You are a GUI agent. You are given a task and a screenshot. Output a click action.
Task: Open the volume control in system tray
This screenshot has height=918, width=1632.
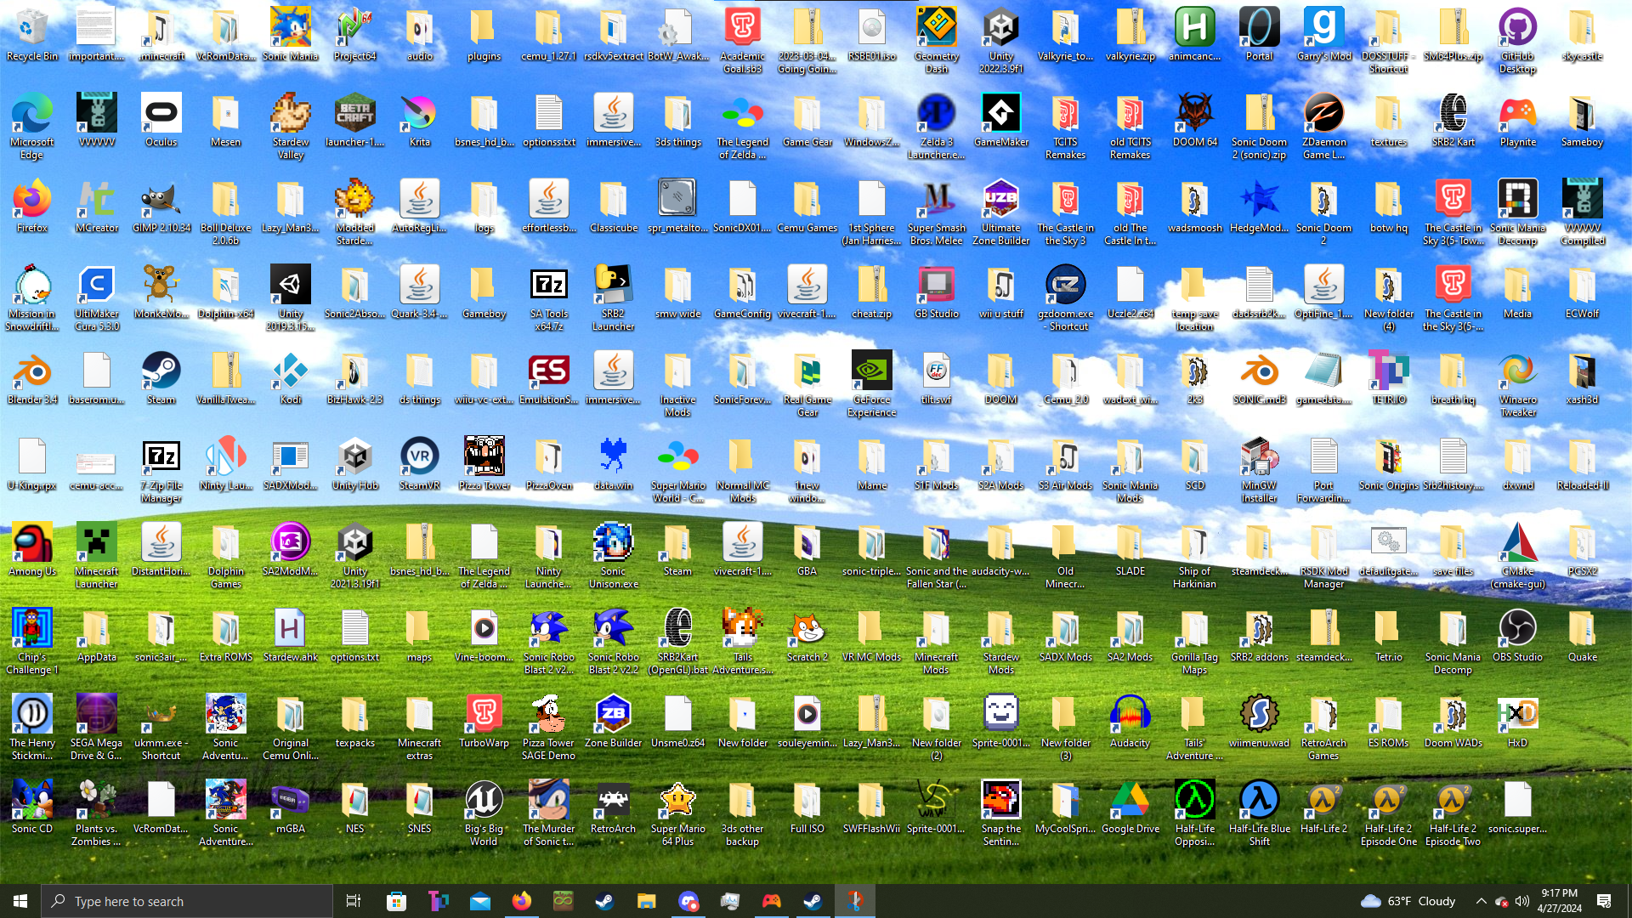(x=1522, y=901)
